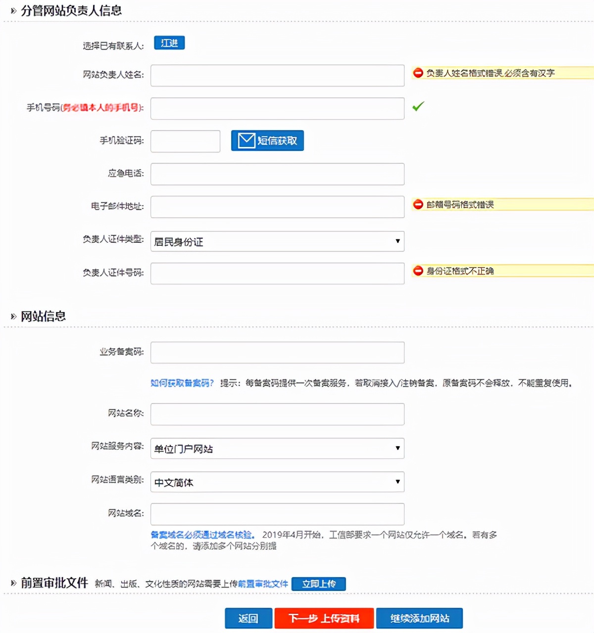Click the 返回 button

248,618
